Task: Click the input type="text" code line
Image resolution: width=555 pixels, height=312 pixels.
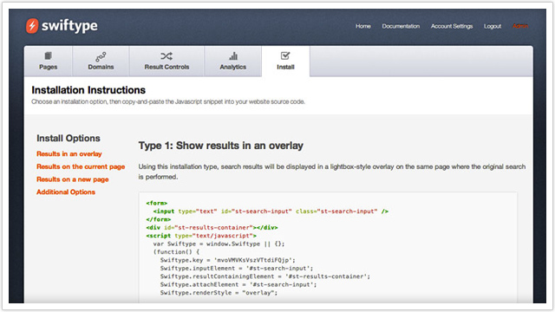Action: tap(271, 211)
